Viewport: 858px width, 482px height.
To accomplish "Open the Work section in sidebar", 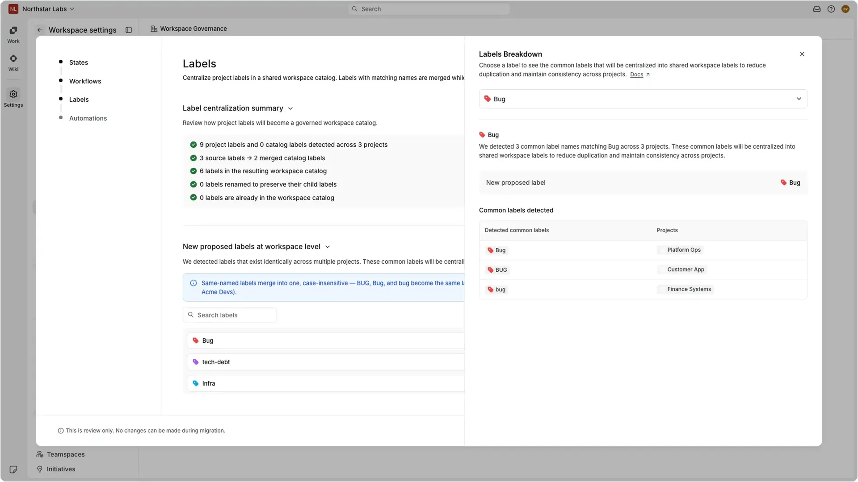I will tap(13, 34).
